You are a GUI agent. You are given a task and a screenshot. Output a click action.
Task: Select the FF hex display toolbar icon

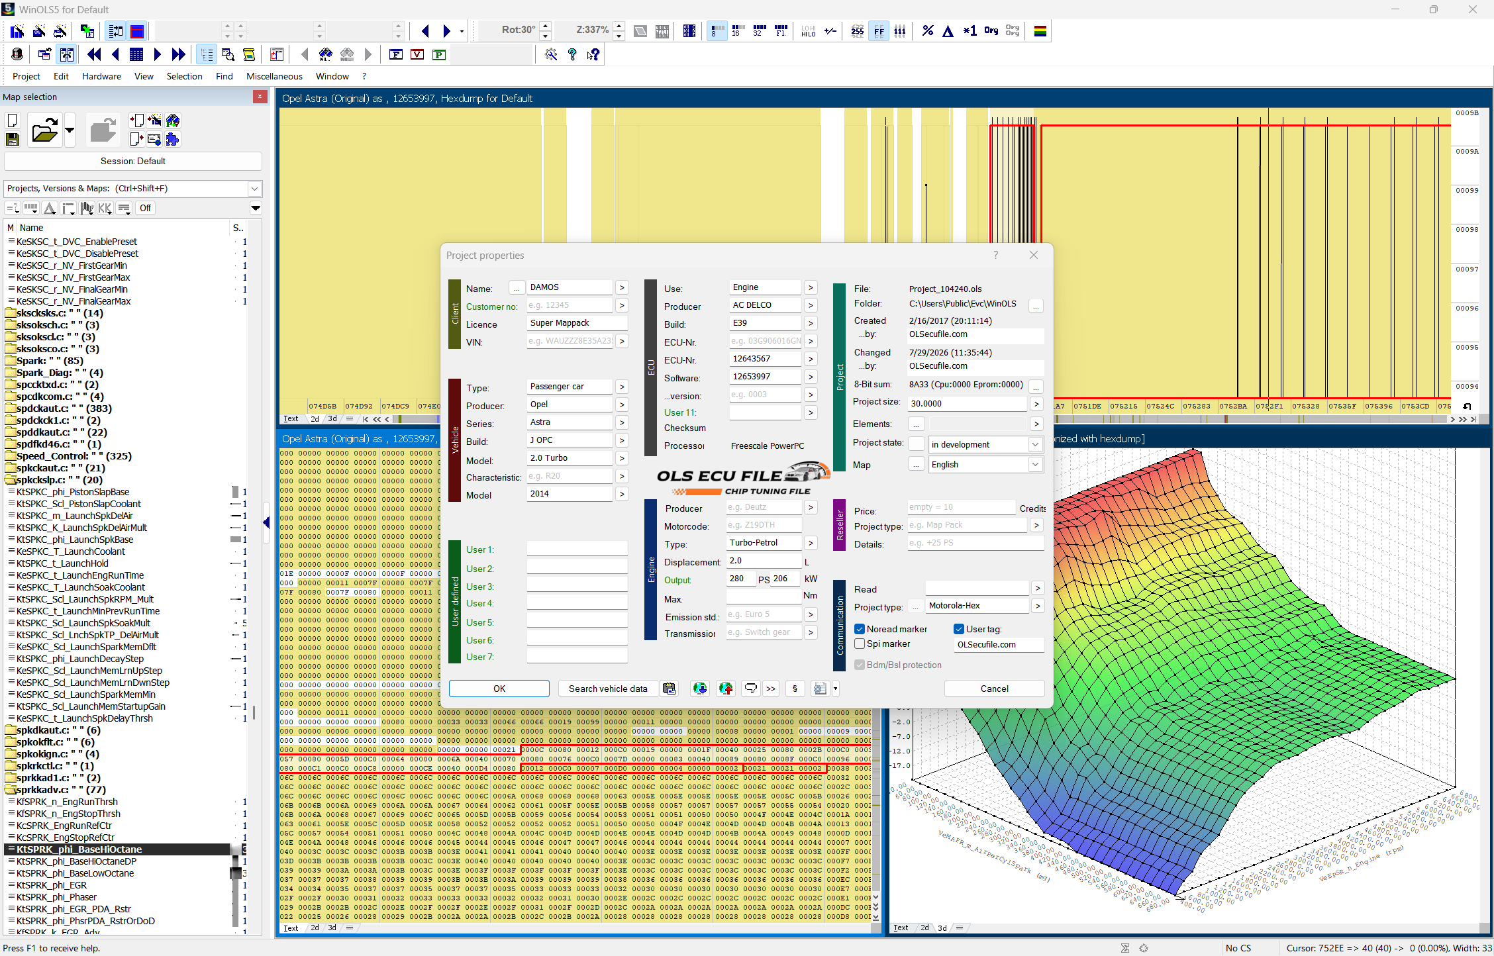(x=879, y=30)
